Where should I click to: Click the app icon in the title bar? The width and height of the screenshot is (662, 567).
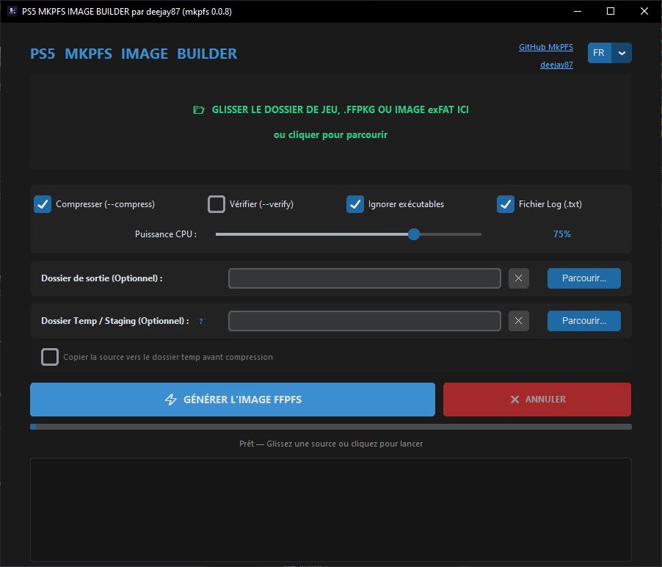[x=12, y=11]
